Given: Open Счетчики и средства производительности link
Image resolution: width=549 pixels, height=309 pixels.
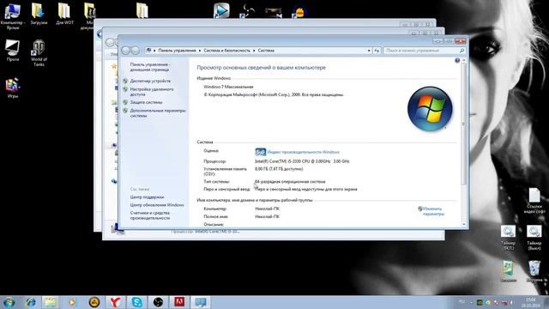Looking at the screenshot, I should tap(150, 215).
